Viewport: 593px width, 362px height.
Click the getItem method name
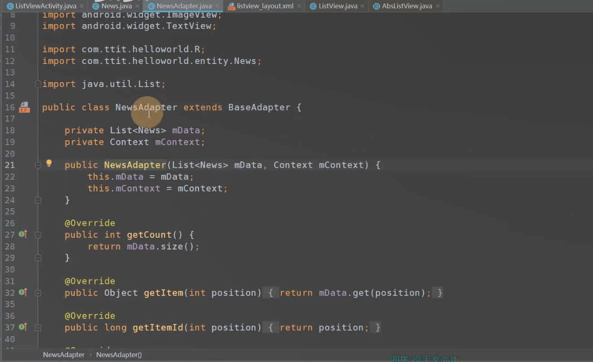(163, 293)
